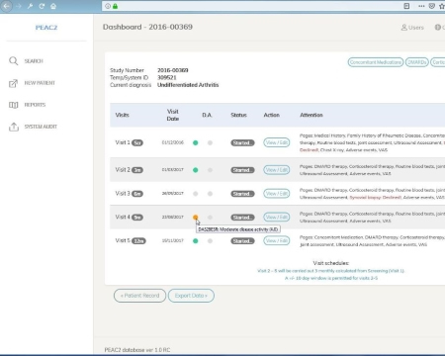This screenshot has width=445, height=356.
Task: Click the Undifferentiated Arthritis diagnosis text
Action: coord(188,85)
